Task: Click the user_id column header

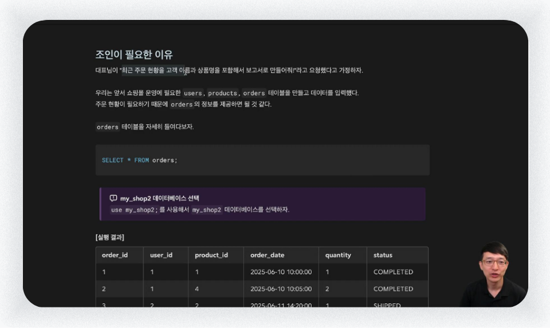Action: [x=161, y=255]
